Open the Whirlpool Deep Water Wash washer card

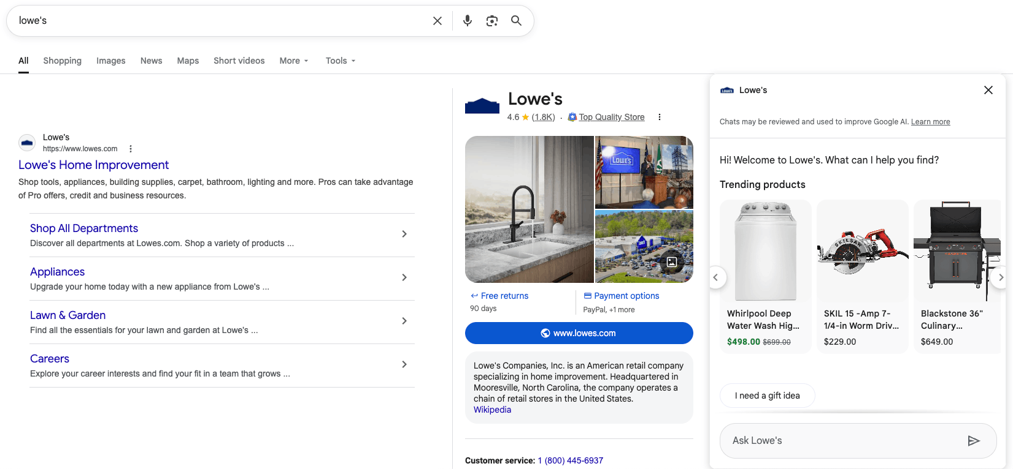click(766, 277)
